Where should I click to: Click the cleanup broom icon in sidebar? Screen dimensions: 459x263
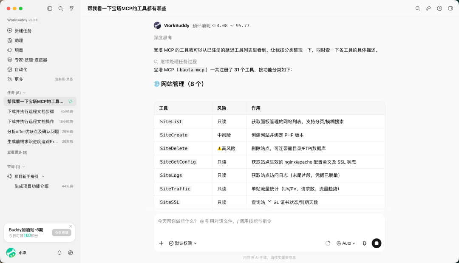click(71, 8)
